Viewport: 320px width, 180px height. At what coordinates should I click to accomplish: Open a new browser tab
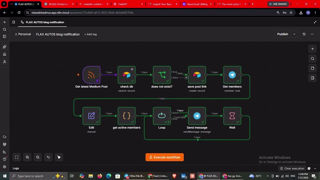(x=253, y=4)
